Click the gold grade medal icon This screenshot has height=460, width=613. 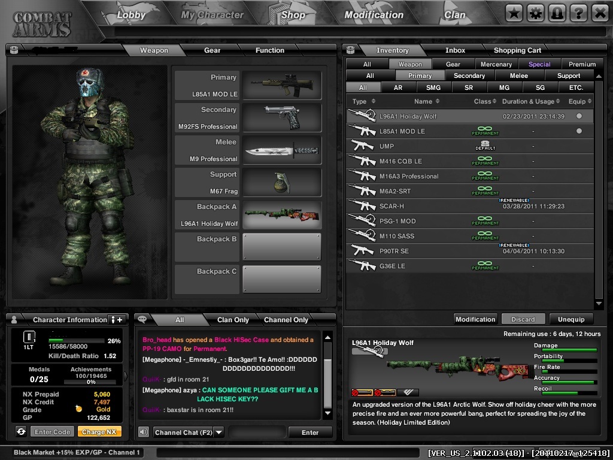pyautogui.click(x=78, y=408)
